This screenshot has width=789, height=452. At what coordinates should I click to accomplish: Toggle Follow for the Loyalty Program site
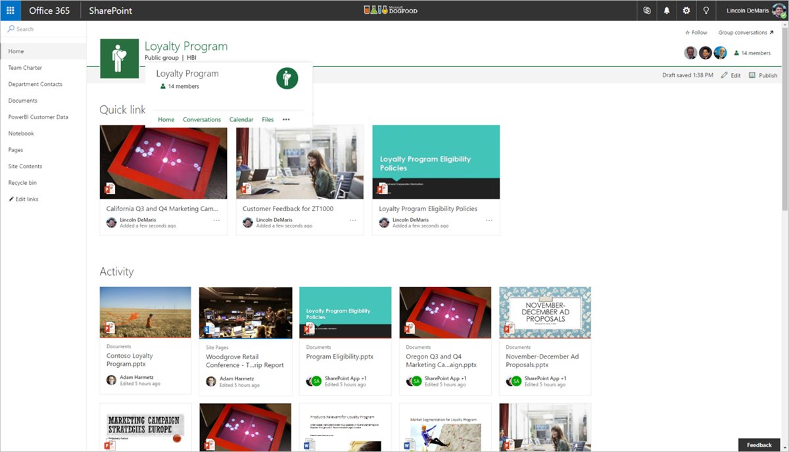click(696, 32)
